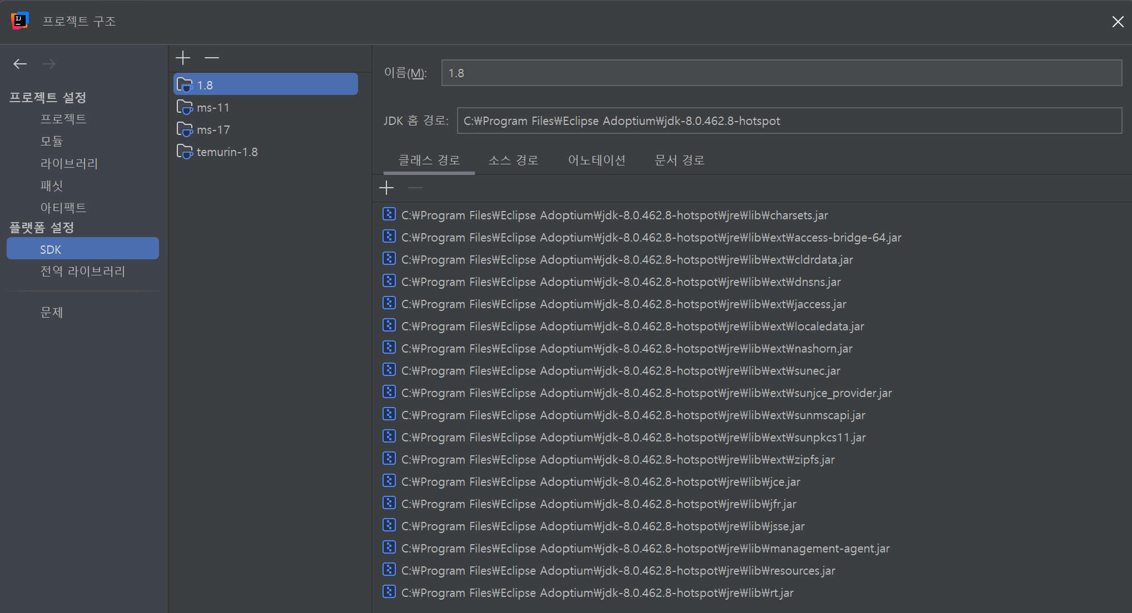Click the remove SDK minus icon
This screenshot has width=1132, height=613.
211,58
